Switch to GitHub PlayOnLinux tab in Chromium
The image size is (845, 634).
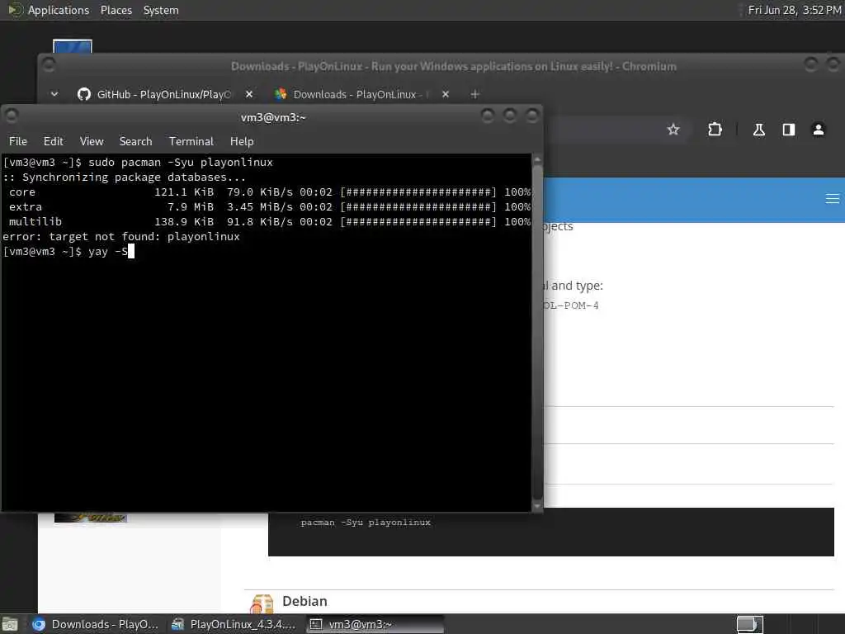pos(164,94)
